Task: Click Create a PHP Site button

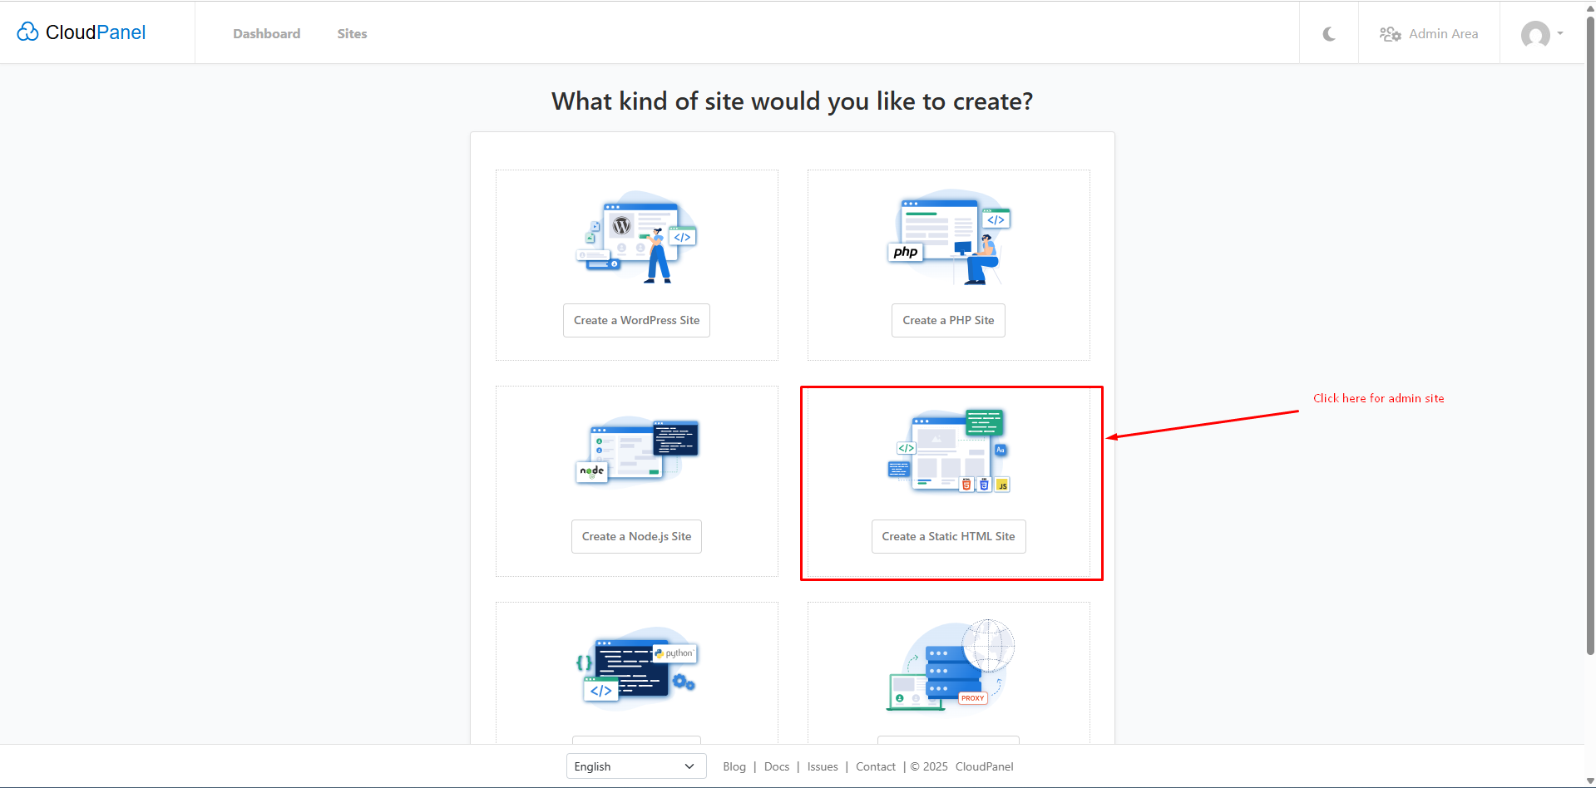Action: tap(948, 320)
